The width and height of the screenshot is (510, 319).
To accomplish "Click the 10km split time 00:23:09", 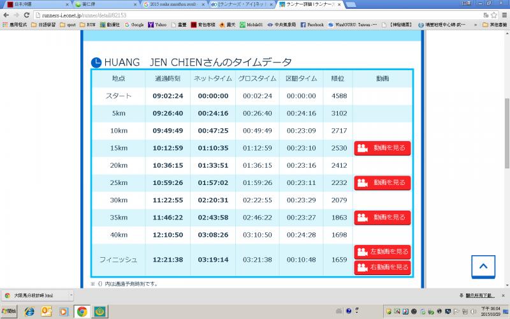I will (x=301, y=131).
